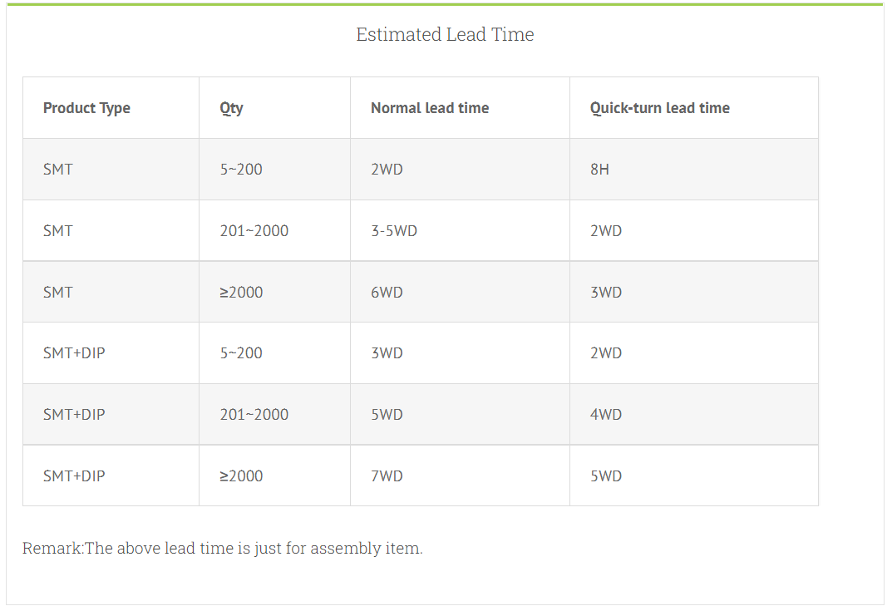Select the 6WD normal lead time cell
This screenshot has width=892, height=611.
click(387, 293)
